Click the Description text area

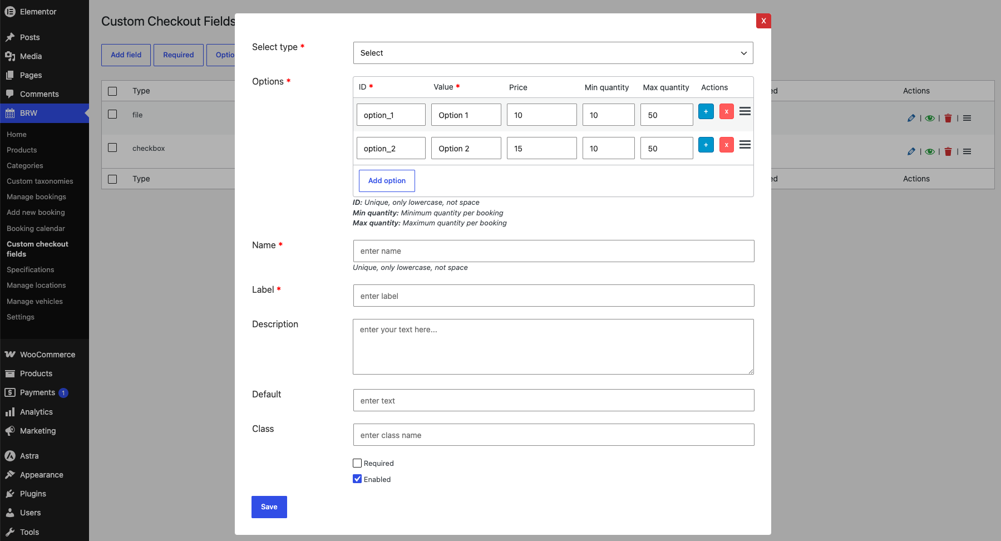pos(553,347)
